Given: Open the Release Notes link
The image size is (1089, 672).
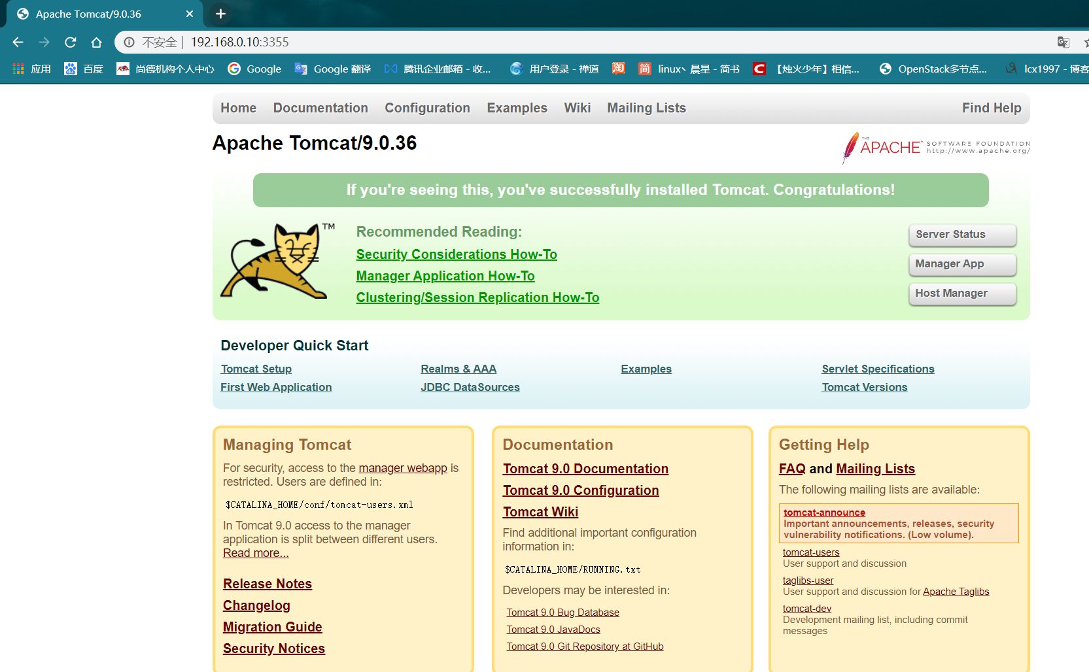Looking at the screenshot, I should [x=268, y=584].
